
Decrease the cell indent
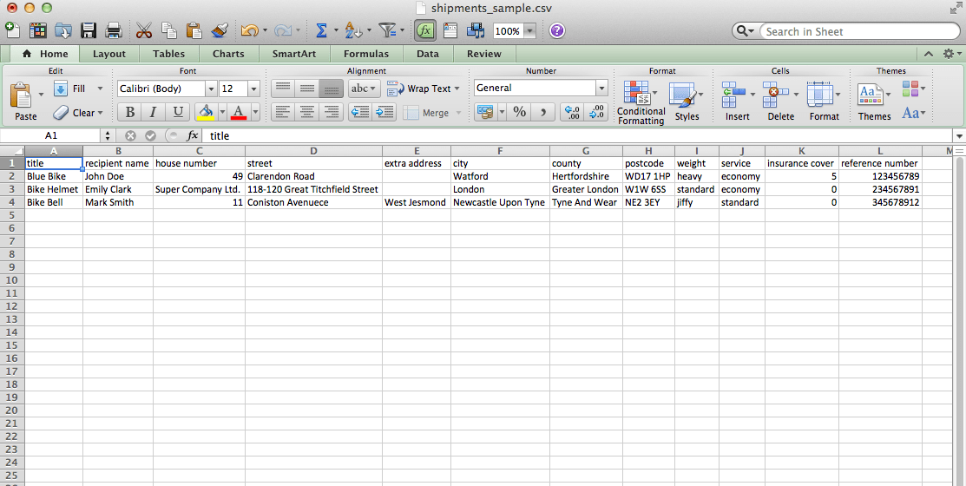360,112
